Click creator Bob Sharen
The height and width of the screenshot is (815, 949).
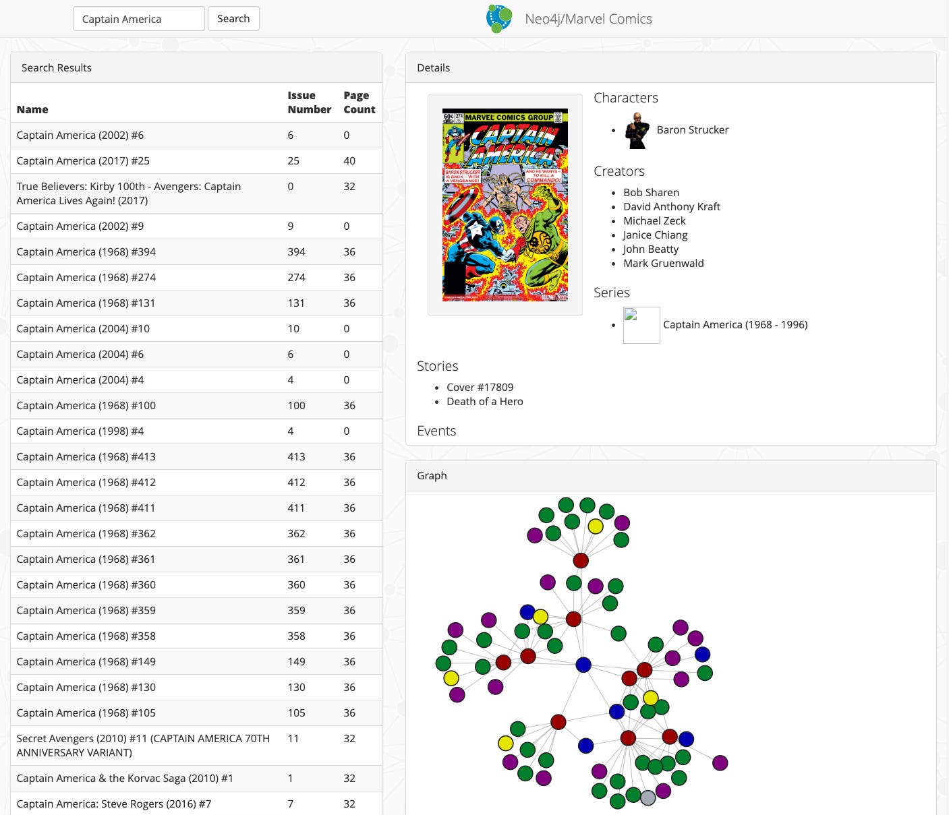click(x=651, y=193)
